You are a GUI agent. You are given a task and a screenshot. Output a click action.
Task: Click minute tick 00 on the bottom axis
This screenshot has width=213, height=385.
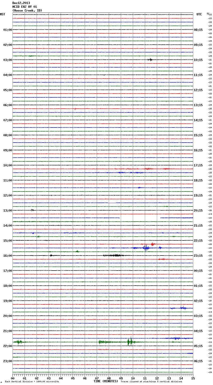click(13, 378)
